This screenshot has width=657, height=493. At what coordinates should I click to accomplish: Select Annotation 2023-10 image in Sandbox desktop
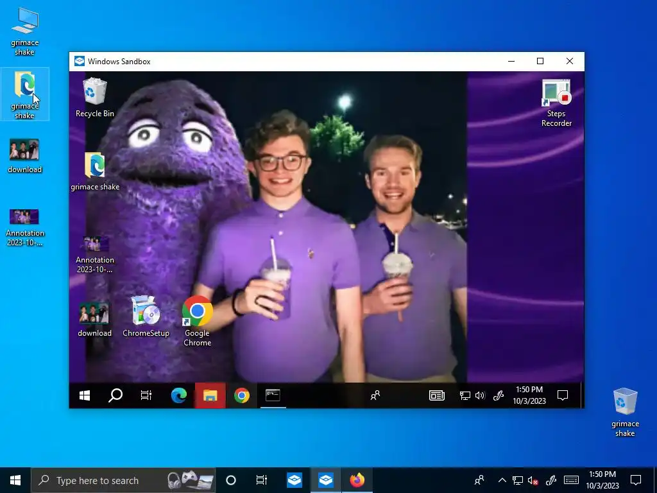click(x=95, y=254)
